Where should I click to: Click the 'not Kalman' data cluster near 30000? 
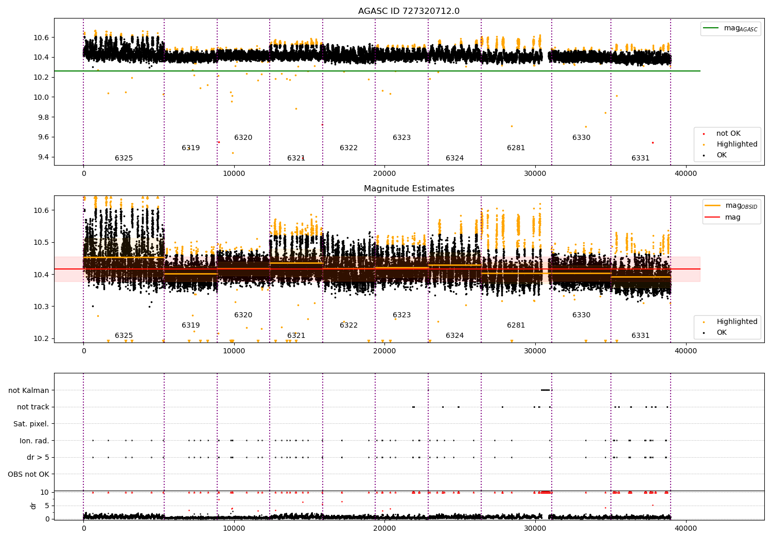pos(546,390)
